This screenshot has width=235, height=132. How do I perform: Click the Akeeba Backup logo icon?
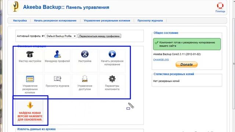(15, 7)
